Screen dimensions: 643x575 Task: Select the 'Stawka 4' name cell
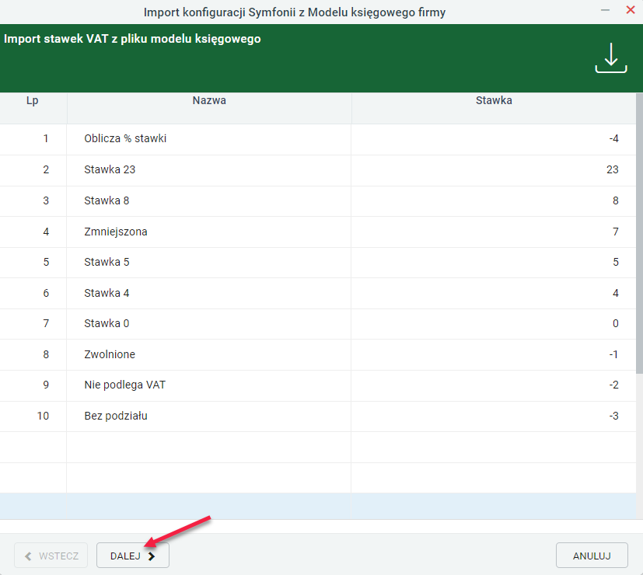tap(208, 293)
